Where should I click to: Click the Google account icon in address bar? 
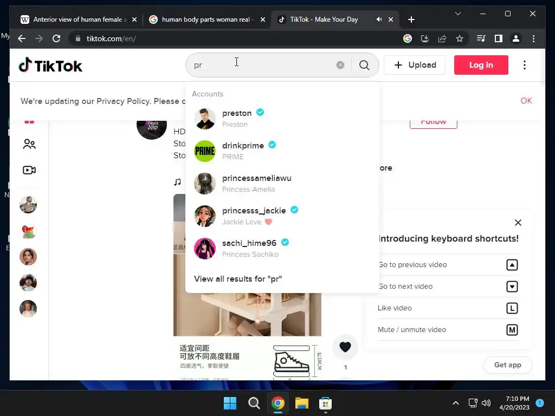pyautogui.click(x=408, y=38)
